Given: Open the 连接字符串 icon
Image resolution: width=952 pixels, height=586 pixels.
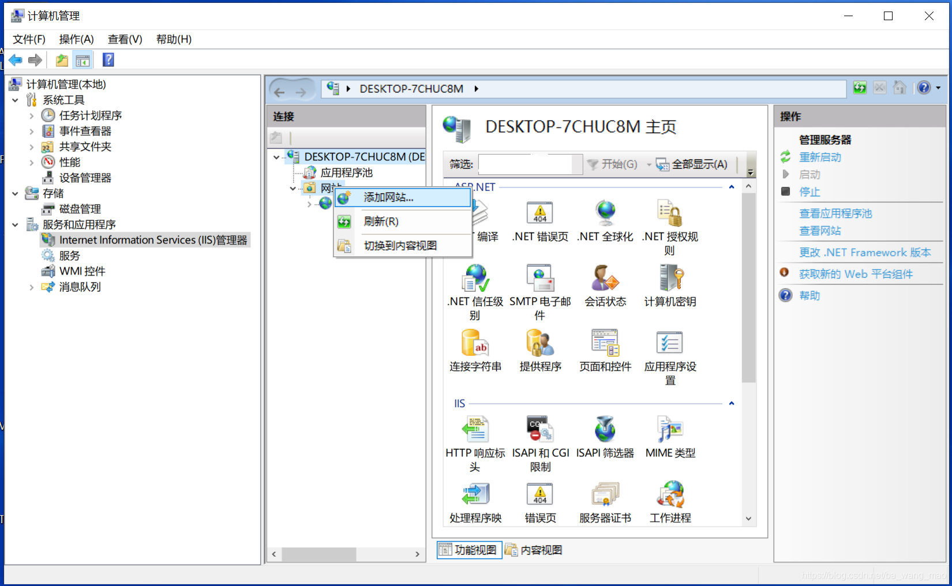Looking at the screenshot, I should [x=475, y=343].
